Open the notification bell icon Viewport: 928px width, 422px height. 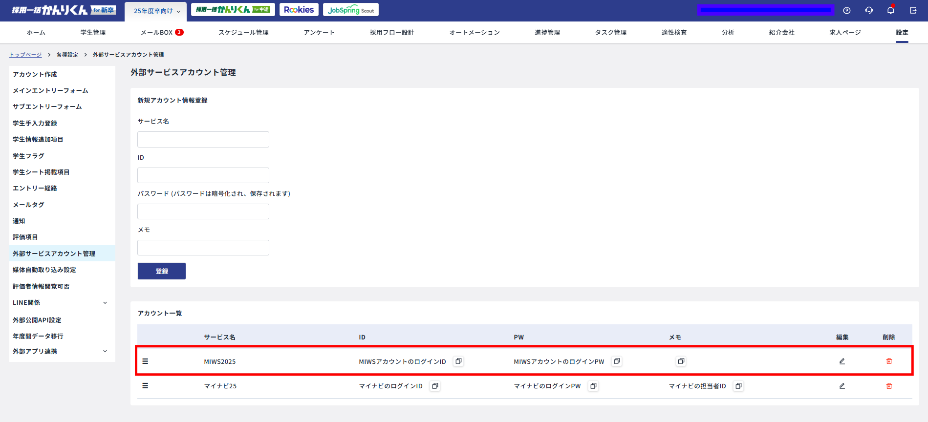[x=891, y=10]
